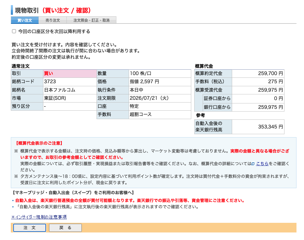The image size is (304, 240).
Task: Select price value 指値 2,597 円
Action: tap(144, 81)
